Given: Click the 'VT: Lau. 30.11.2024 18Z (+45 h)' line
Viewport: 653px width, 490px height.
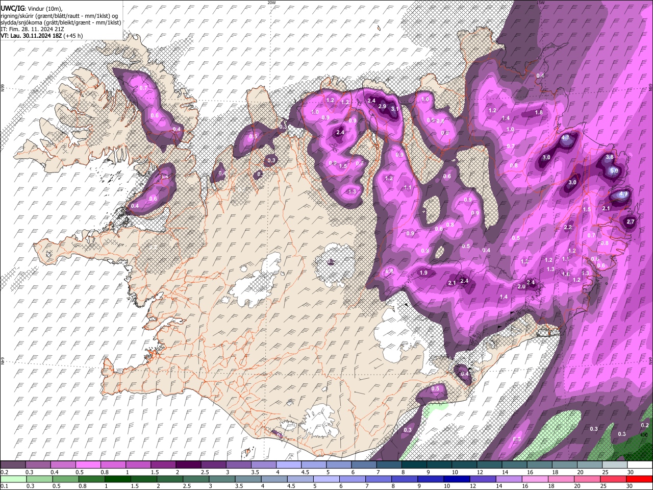Looking at the screenshot, I should (42, 36).
